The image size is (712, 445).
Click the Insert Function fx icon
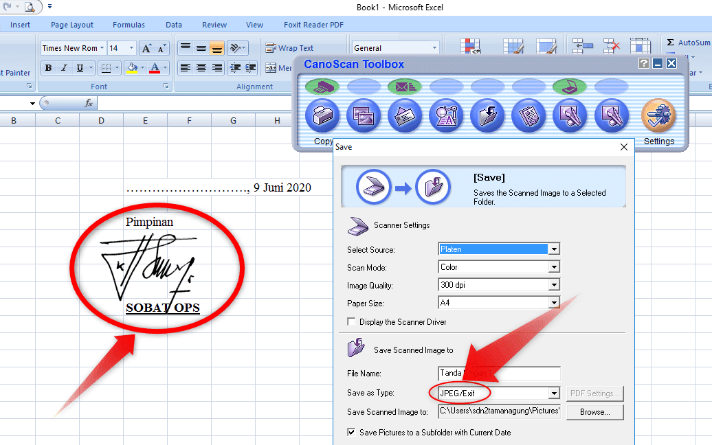click(89, 104)
